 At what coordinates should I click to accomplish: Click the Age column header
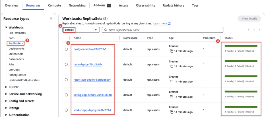click(x=171, y=38)
